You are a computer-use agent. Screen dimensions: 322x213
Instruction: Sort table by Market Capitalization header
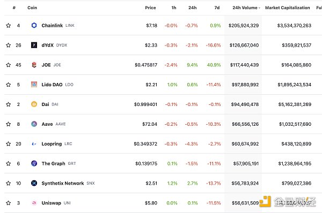click(288, 8)
